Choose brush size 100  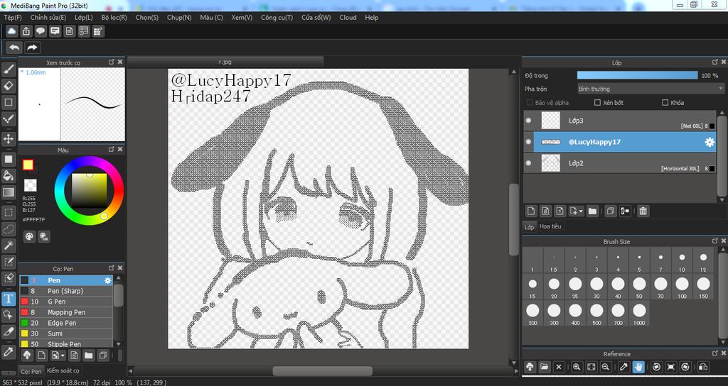pyautogui.click(x=682, y=287)
